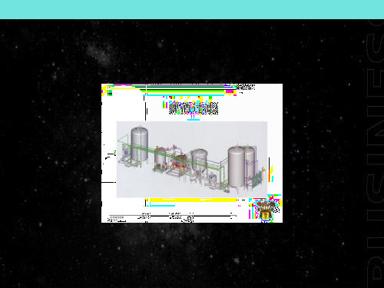Click the crest logo in slide corner
The height and width of the screenshot is (288, 384).
(x=265, y=209)
